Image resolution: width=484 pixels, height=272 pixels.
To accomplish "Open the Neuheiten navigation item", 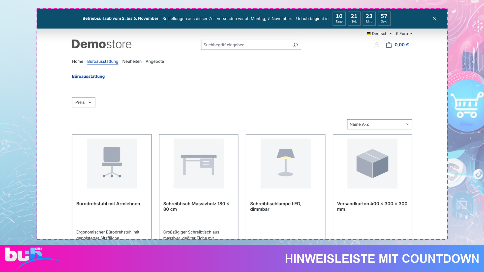I will [132, 61].
